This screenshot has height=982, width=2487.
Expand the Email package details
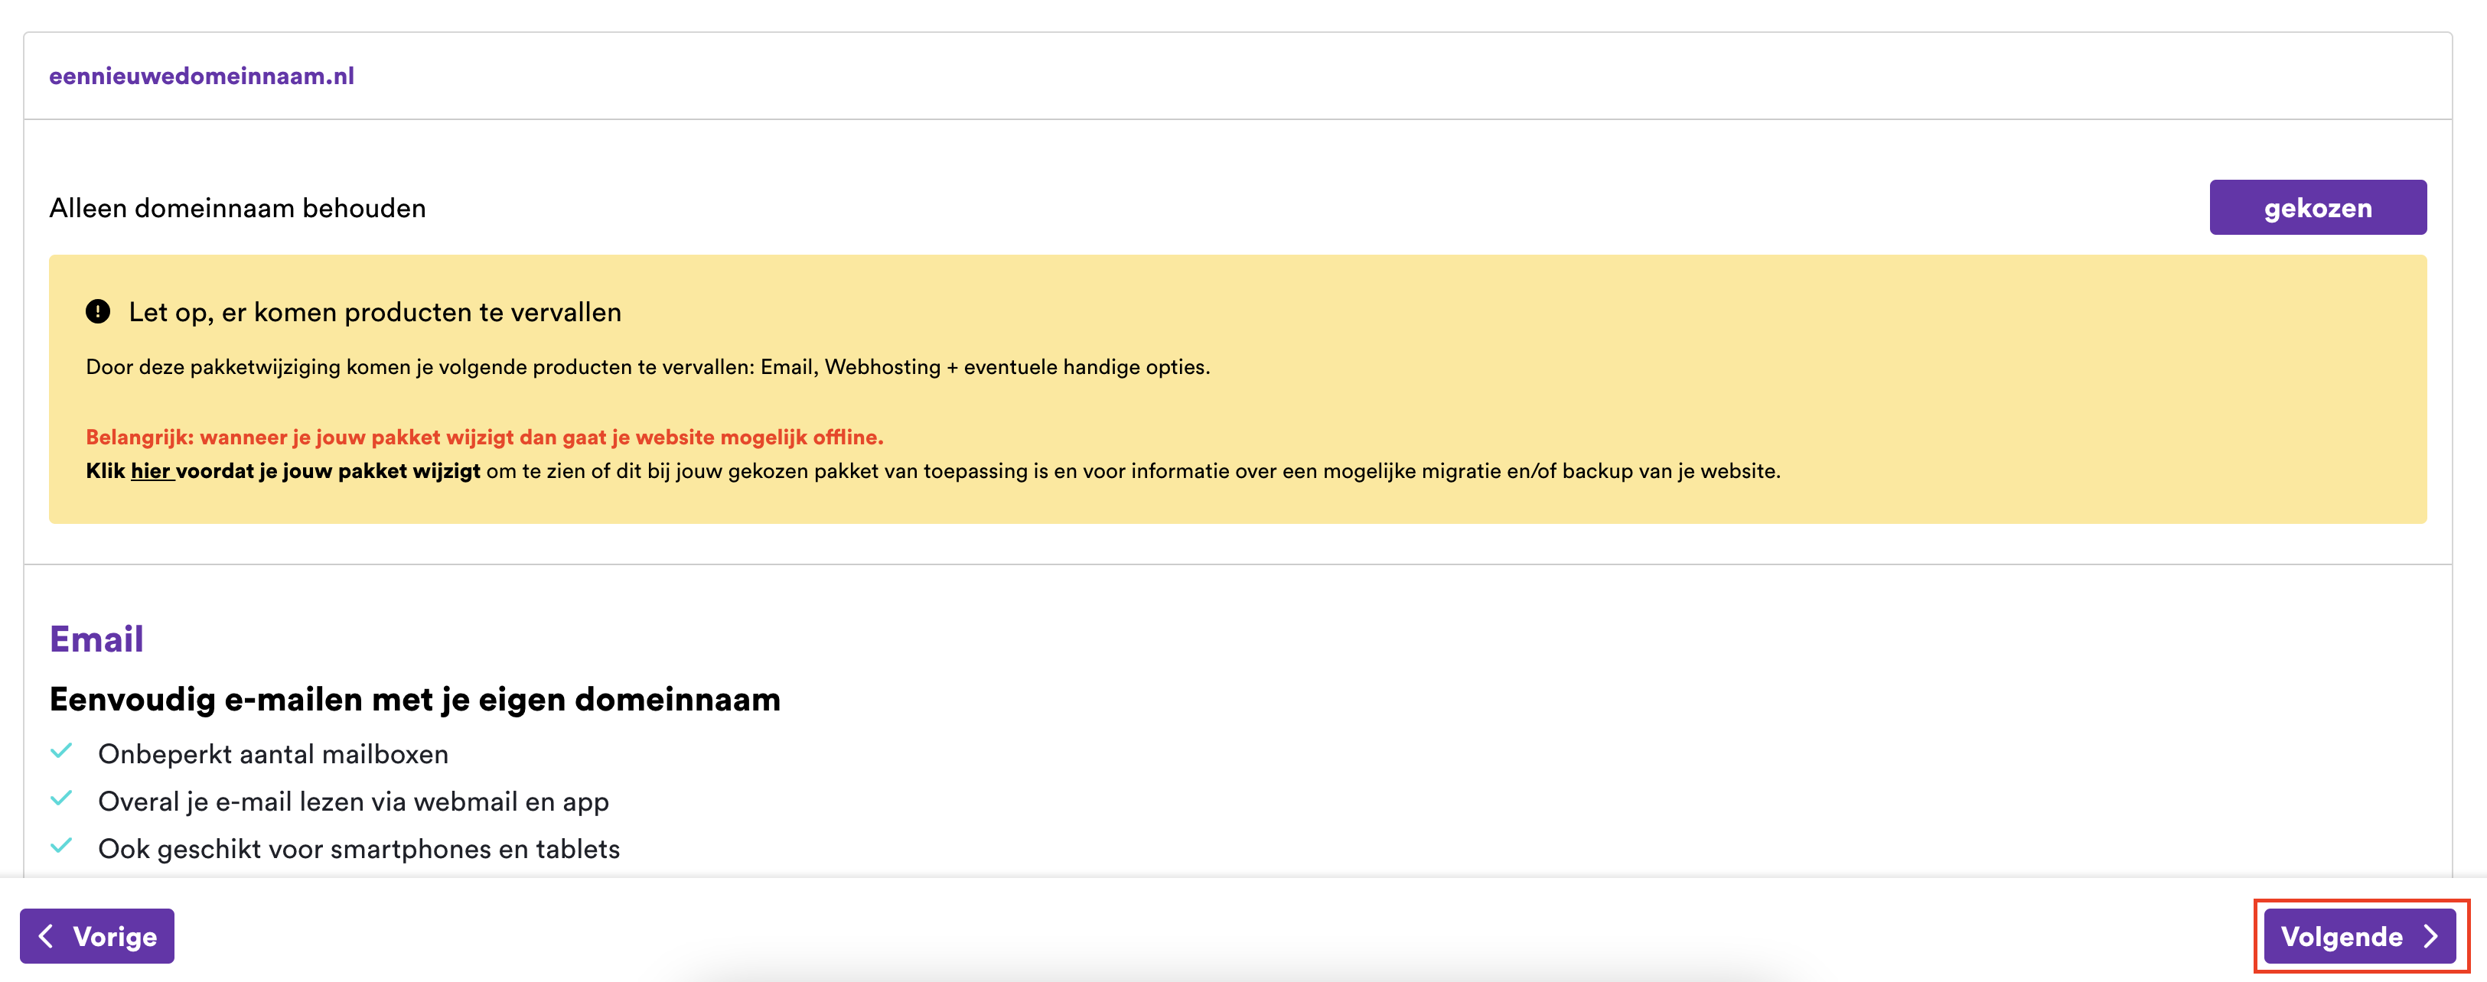96,638
